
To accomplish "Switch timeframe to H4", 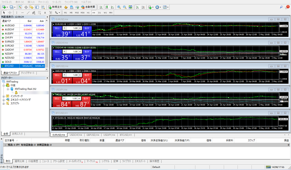I will (x=94, y=13).
